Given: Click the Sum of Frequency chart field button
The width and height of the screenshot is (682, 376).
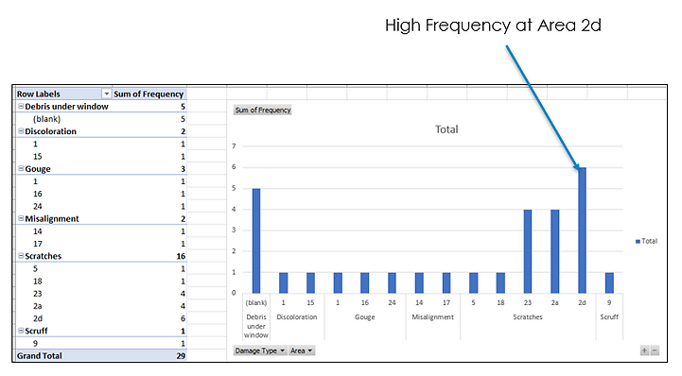Looking at the screenshot, I should pyautogui.click(x=263, y=110).
